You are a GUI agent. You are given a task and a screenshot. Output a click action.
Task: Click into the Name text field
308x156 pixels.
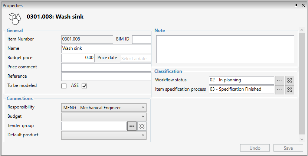[x=106, y=48]
